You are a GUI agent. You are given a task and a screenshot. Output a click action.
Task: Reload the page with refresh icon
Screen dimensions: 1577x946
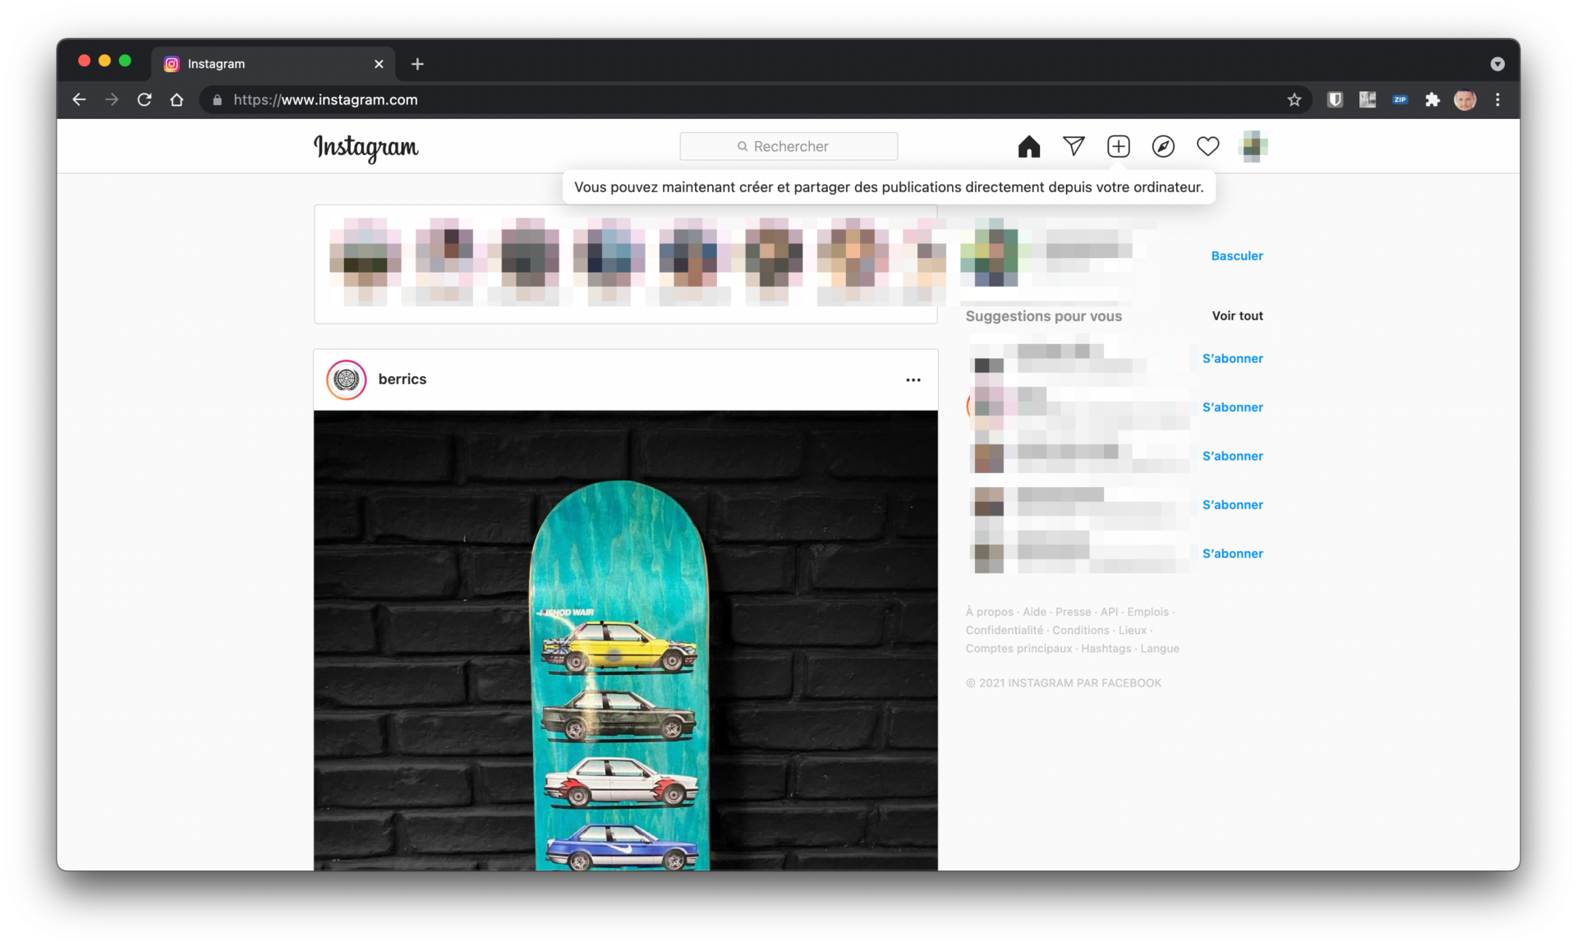click(145, 99)
